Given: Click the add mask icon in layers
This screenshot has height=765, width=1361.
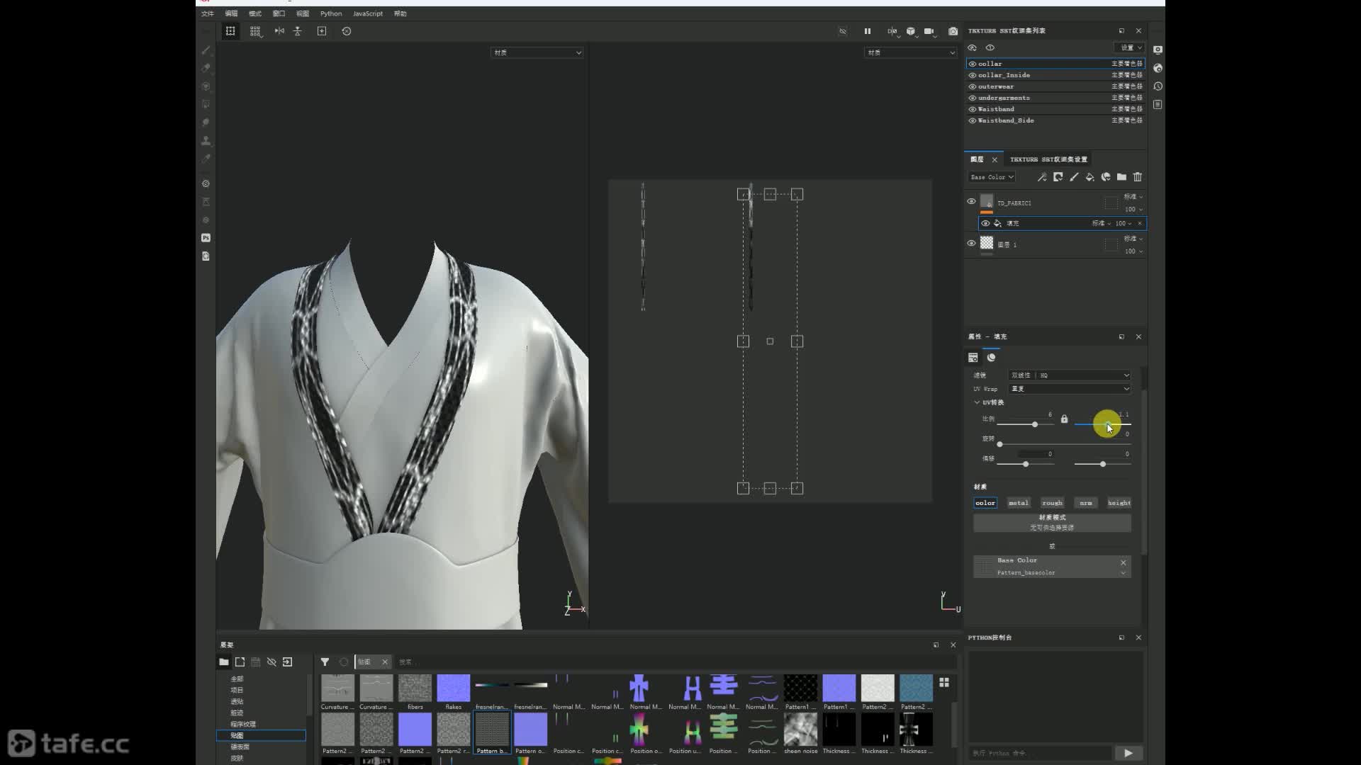Looking at the screenshot, I should pos(1058,177).
